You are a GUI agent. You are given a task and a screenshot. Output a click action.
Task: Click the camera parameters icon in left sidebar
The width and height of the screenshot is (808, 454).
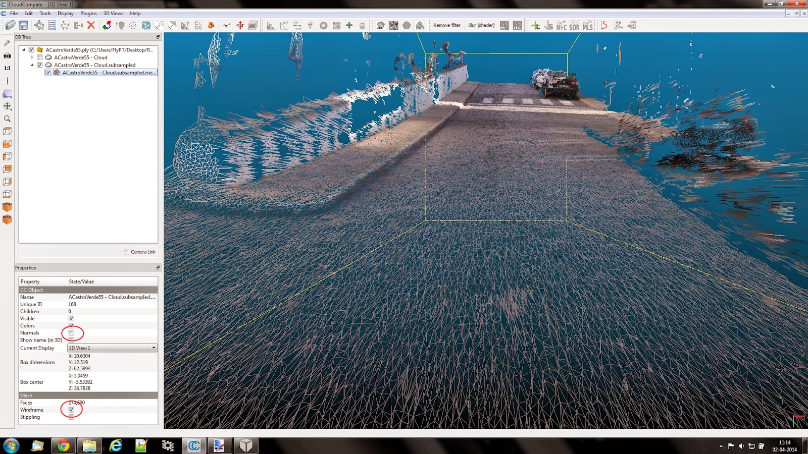pos(7,55)
